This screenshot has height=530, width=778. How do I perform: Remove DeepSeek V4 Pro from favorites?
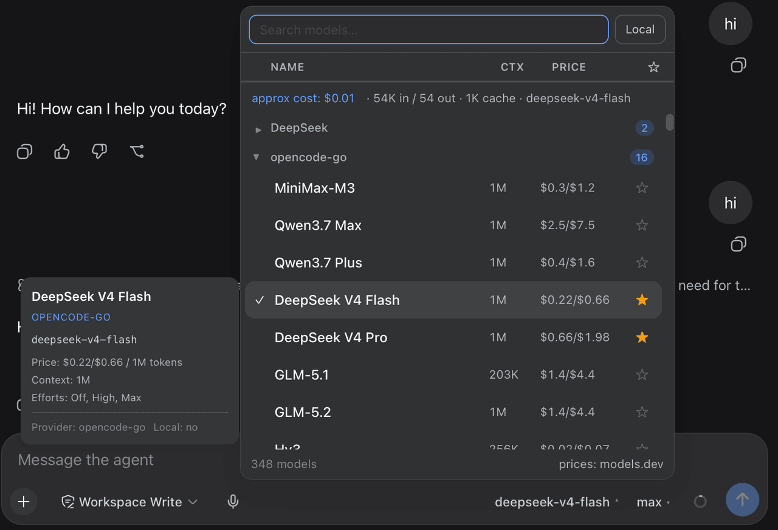(642, 337)
